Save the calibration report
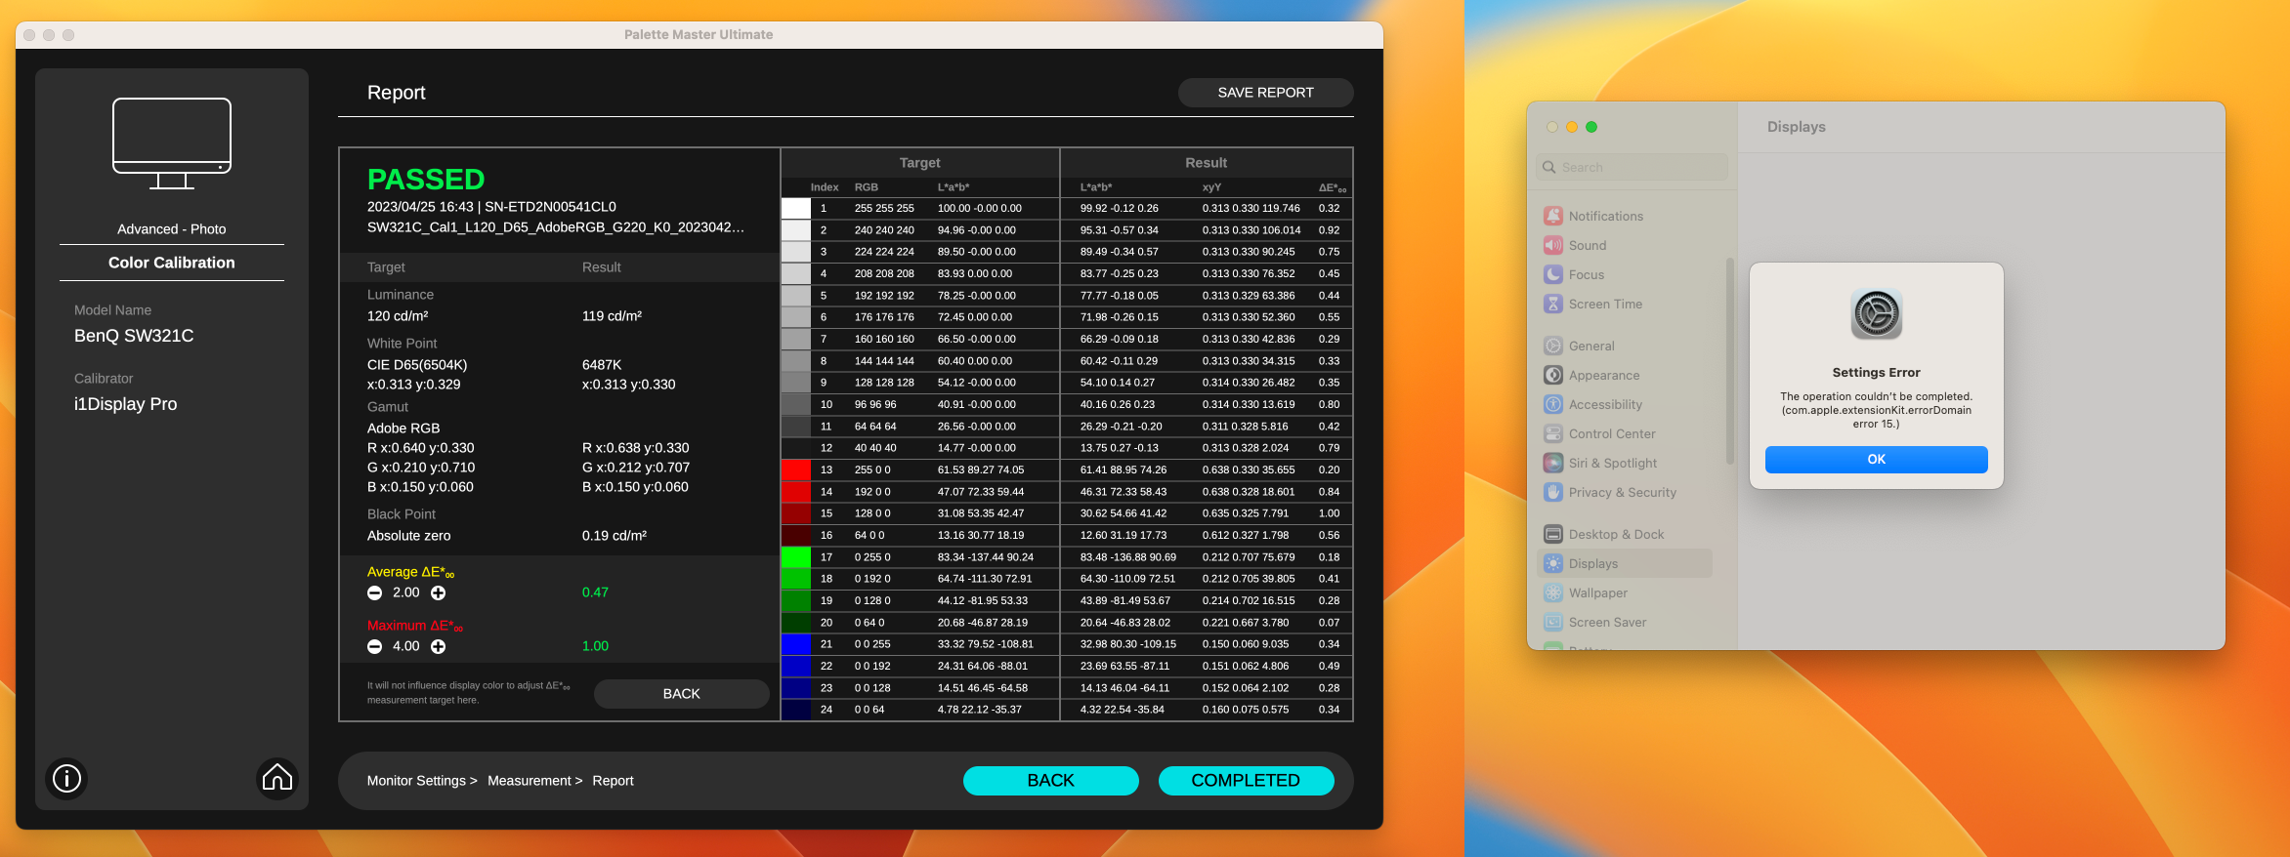The image size is (2290, 857). click(x=1266, y=93)
